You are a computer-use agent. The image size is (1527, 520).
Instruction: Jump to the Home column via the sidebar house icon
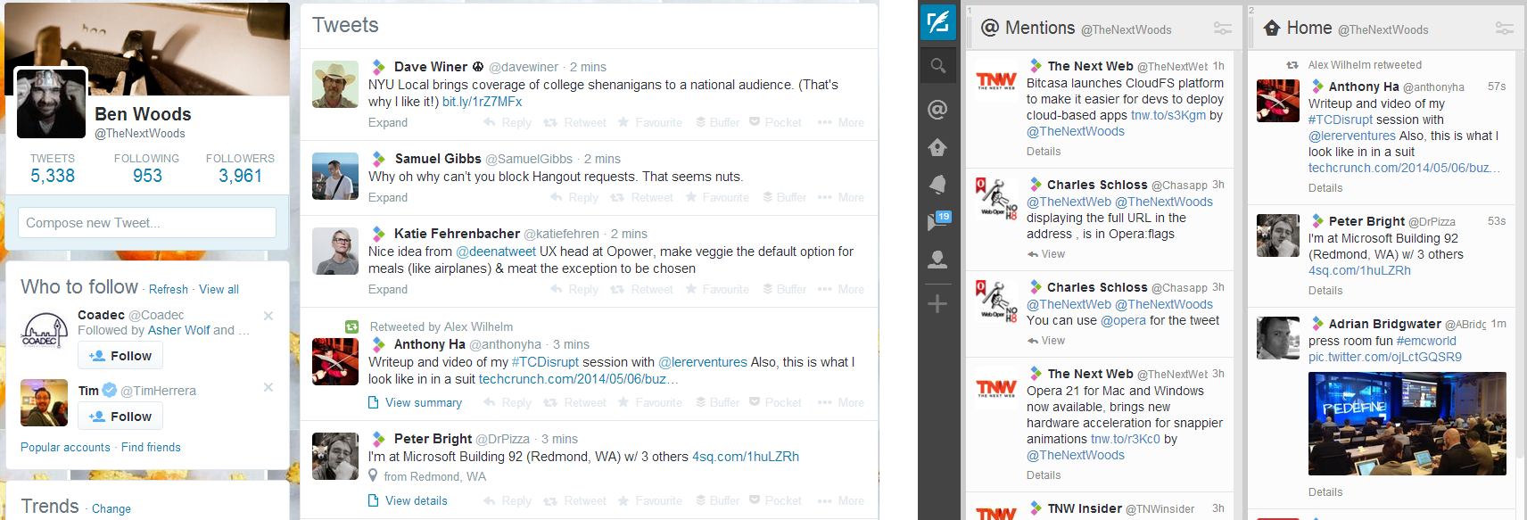tap(937, 147)
